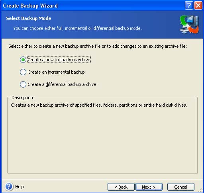This screenshot has width=204, height=193.
Task: Click the description text about creating new backup archive
Action: 99,105
